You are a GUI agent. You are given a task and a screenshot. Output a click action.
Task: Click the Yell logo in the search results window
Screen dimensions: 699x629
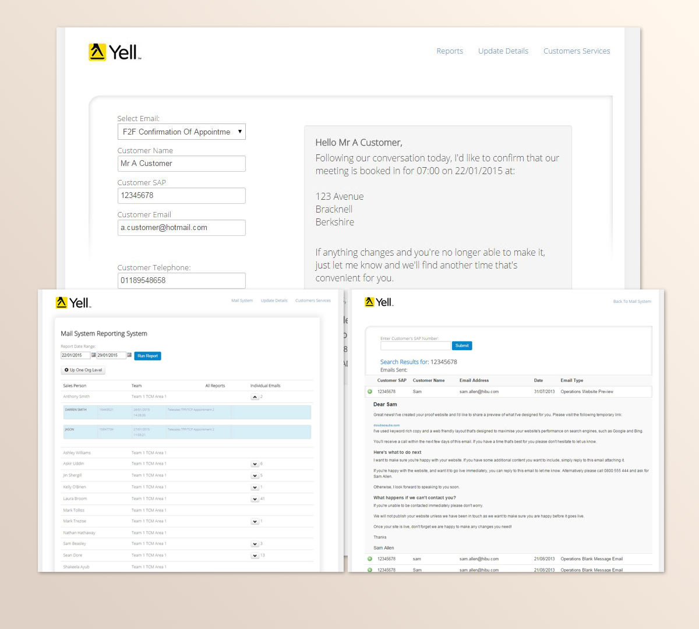pos(379,302)
